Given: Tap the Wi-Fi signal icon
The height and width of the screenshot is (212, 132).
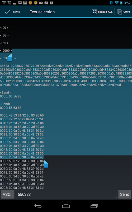Looking at the screenshot, I should [x=117, y=3].
